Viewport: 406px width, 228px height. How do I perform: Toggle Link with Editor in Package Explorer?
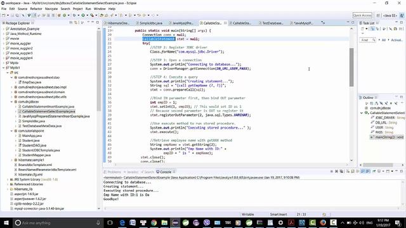(76, 23)
